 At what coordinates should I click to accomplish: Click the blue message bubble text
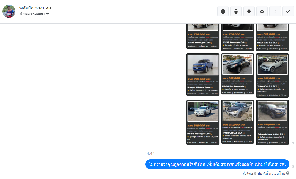[x=217, y=164]
